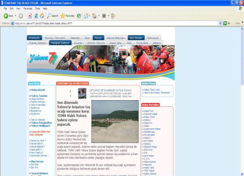
Task: Open the Print button dropdown arrow
Action: 99,16
